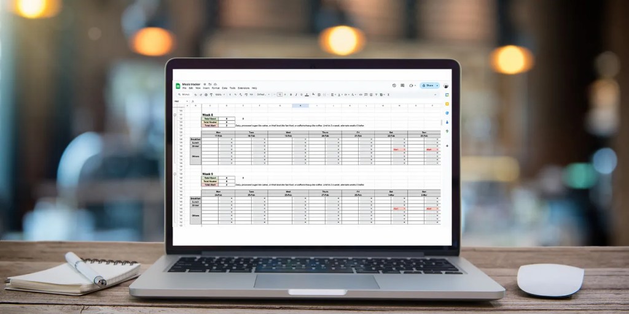Image resolution: width=629 pixels, height=314 pixels.
Task: Open the Format menu
Action: (216, 88)
